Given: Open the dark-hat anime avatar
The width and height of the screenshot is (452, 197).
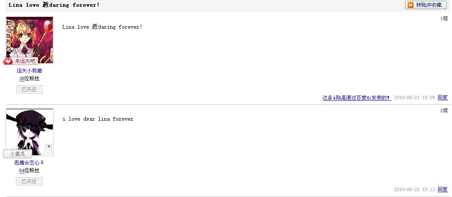Looking at the screenshot, I should coord(30,132).
